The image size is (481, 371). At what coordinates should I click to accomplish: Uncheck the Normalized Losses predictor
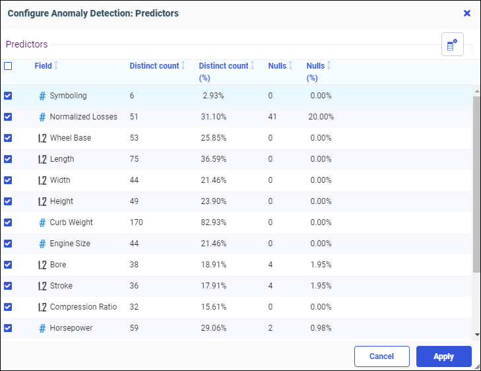click(8, 117)
